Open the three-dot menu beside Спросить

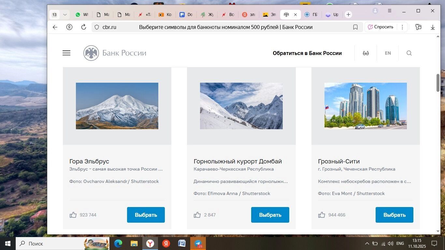click(x=402, y=27)
